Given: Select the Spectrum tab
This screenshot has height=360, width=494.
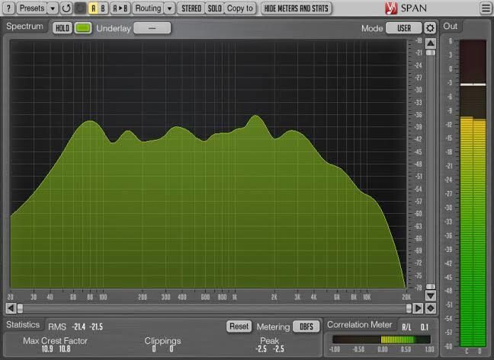Looking at the screenshot, I should click(24, 27).
